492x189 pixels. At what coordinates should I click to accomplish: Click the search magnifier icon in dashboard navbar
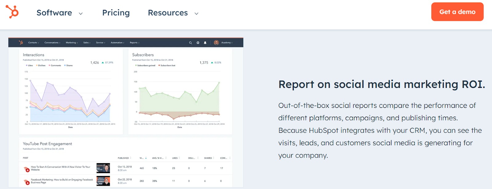click(x=190, y=43)
